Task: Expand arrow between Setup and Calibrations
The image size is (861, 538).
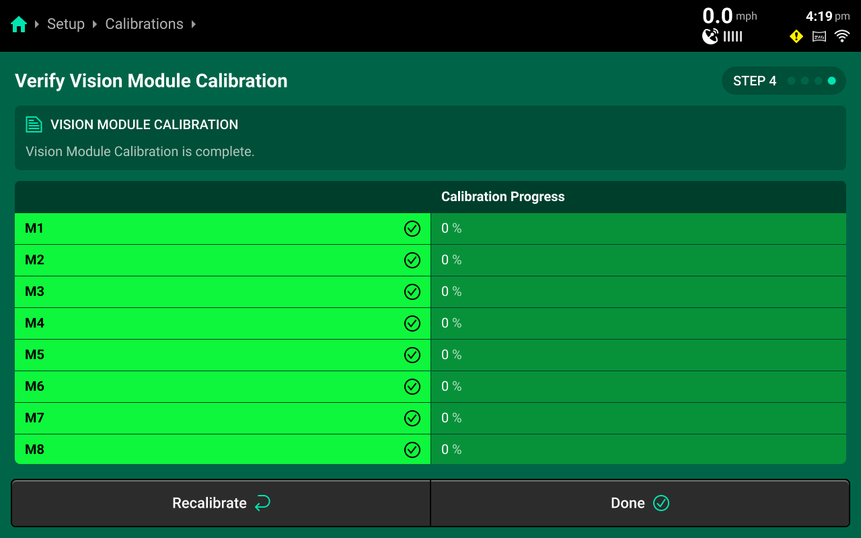Action: click(x=95, y=24)
